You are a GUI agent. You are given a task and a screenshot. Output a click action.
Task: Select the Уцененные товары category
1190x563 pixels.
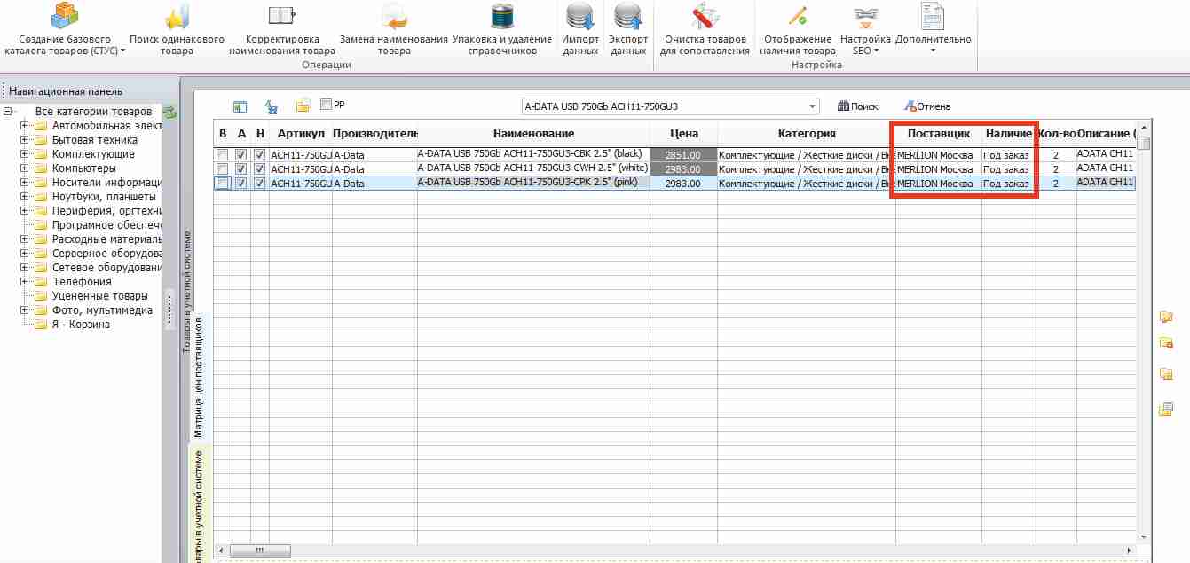(x=99, y=296)
